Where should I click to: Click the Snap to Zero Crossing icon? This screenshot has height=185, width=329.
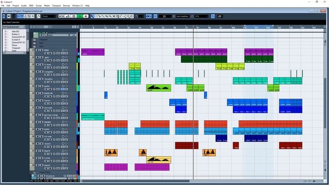(x=213, y=16)
